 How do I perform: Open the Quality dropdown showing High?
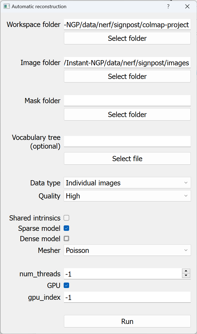pyautogui.click(x=127, y=196)
